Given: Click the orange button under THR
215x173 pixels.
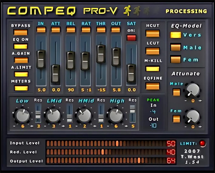Looking at the screenshot, I should pyautogui.click(x=101, y=30).
